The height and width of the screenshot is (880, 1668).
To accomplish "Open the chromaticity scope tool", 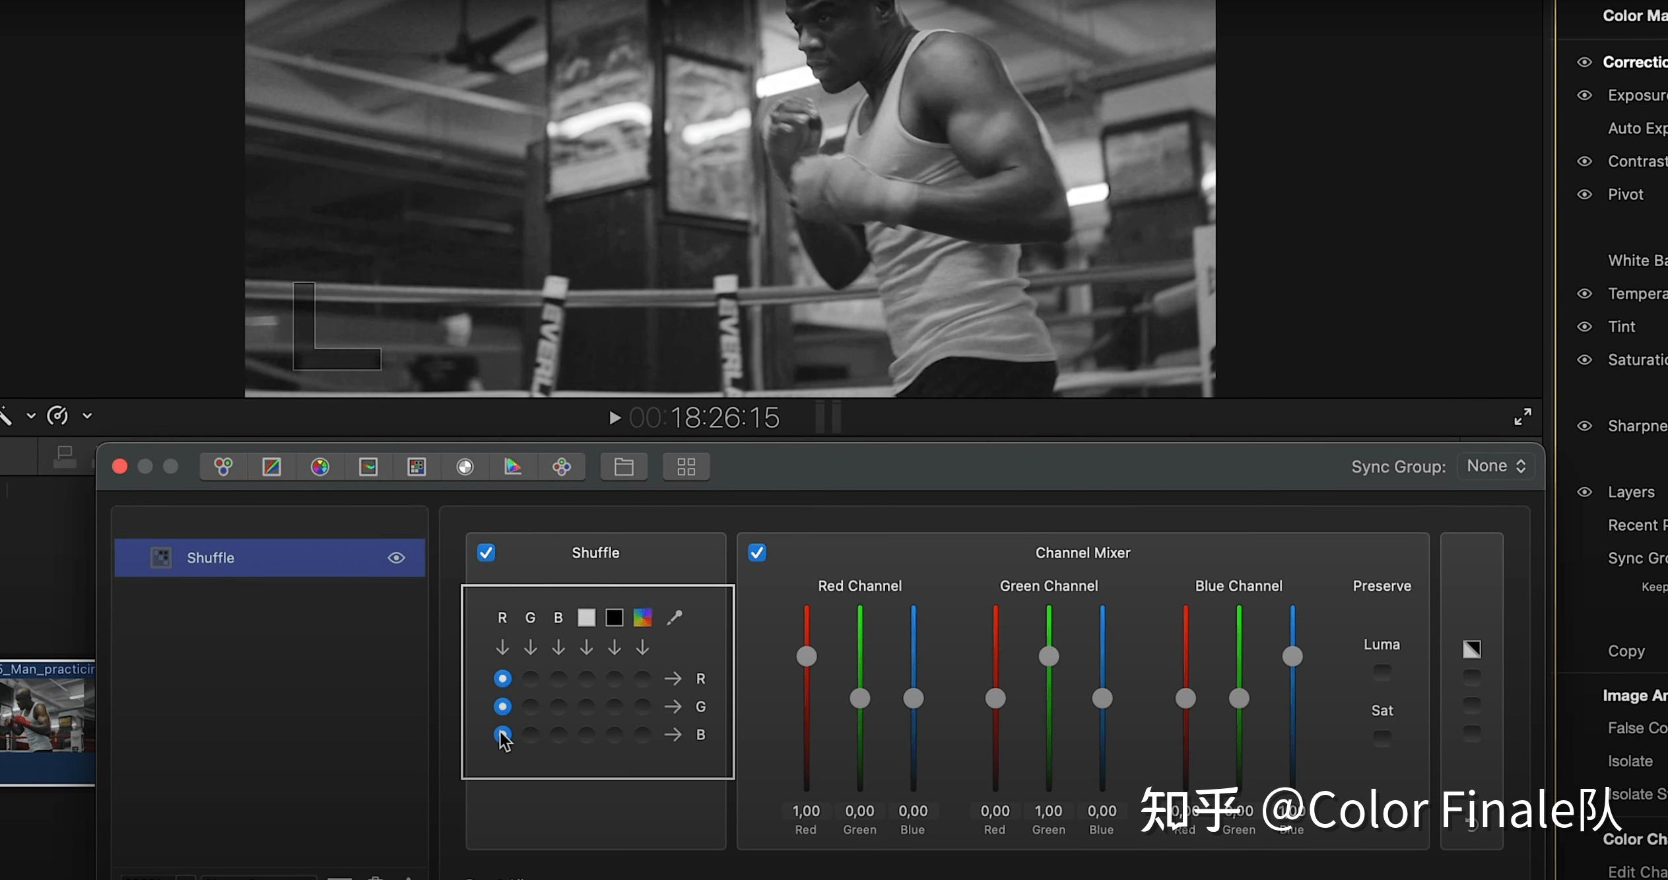I will click(514, 467).
